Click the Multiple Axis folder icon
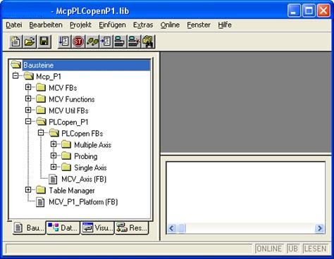Viewport: 334px width, 259px height. pyautogui.click(x=66, y=144)
